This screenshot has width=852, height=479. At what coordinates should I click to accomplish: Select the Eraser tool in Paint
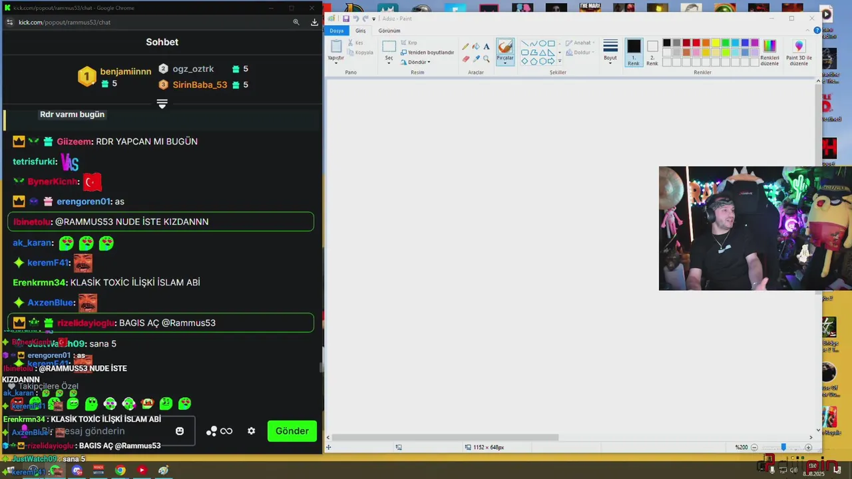tap(465, 59)
